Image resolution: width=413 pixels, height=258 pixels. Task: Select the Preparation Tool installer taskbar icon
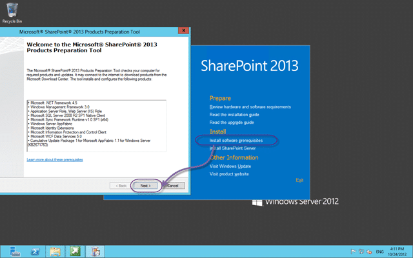click(95, 252)
